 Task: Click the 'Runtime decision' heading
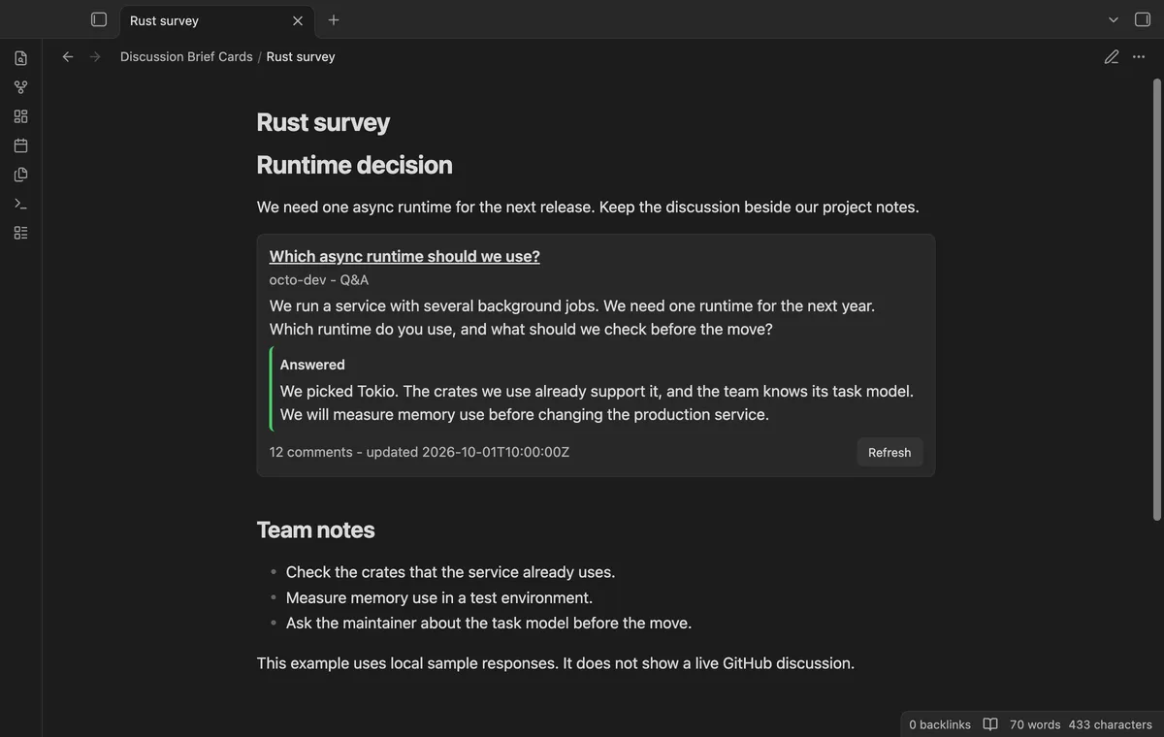(x=355, y=165)
